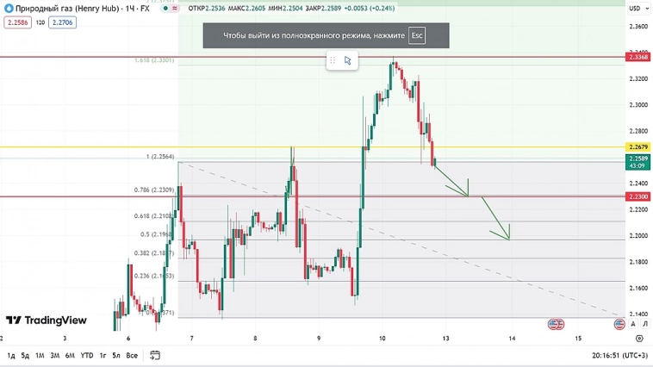
Task: Click date 10 on the time axis
Action: (x=382, y=339)
